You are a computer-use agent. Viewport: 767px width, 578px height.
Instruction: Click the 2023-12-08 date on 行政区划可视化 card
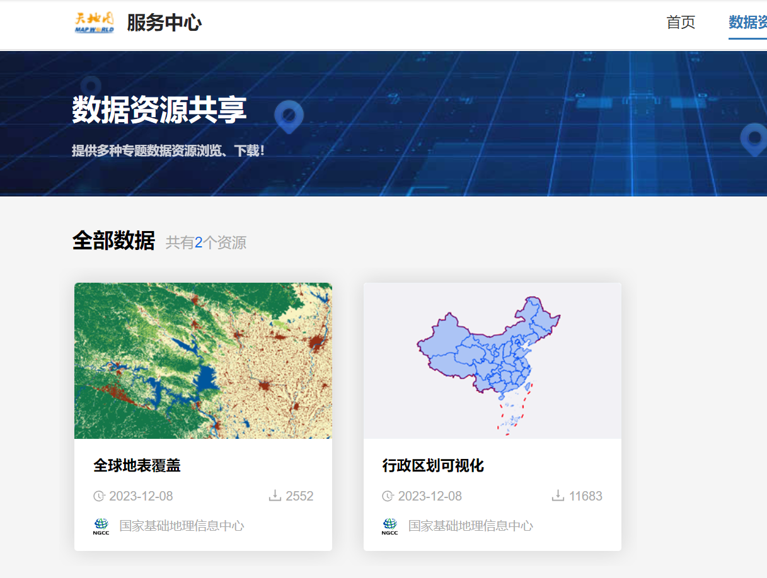point(430,496)
